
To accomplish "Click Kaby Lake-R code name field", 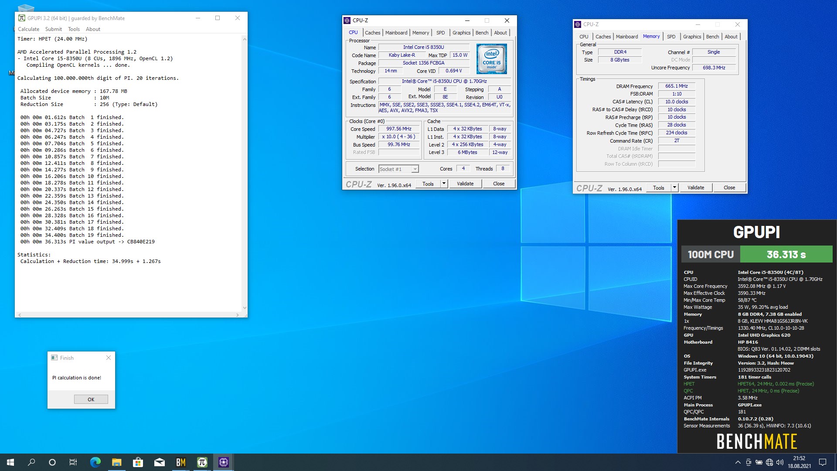I will (x=401, y=55).
